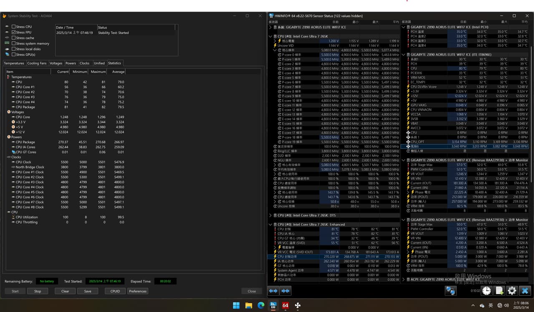Switch to AIDA64 taskbar icon
Screen dimensions: 534x312
click(x=286, y=305)
